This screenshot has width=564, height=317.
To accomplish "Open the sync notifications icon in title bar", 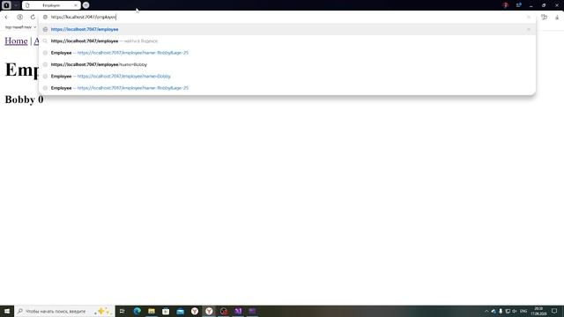I will pyautogui.click(x=518, y=5).
